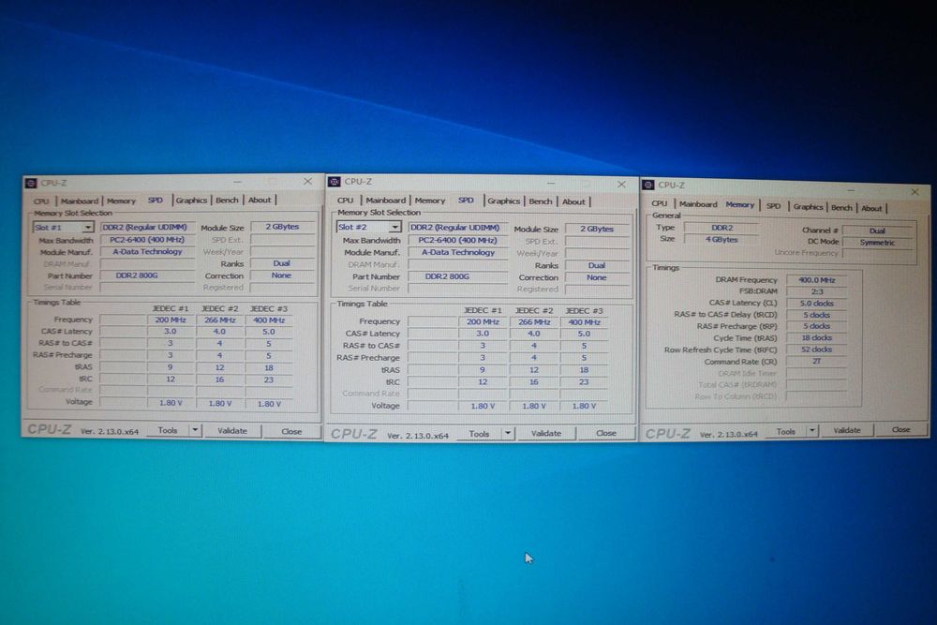The height and width of the screenshot is (625, 937).
Task: Click the Close button in the right window footer
Action: point(901,429)
